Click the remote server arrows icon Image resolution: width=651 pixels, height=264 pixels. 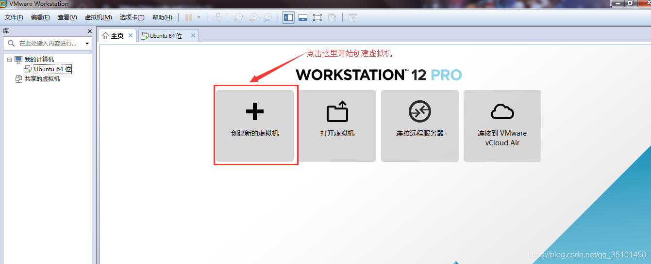[420, 112]
